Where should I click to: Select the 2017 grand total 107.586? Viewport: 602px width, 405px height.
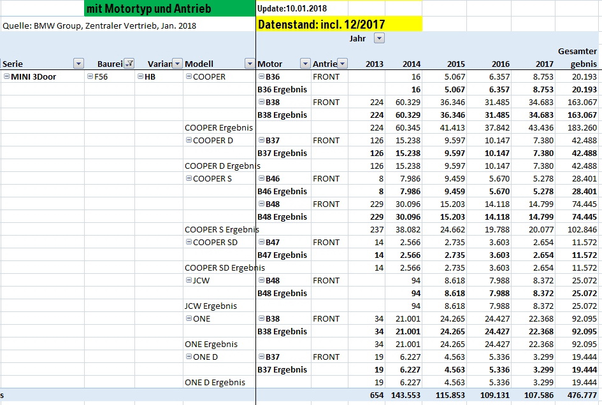click(x=539, y=395)
